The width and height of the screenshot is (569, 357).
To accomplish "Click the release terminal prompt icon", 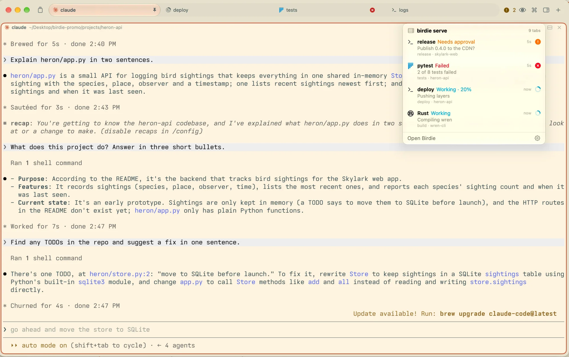I will pyautogui.click(x=411, y=42).
